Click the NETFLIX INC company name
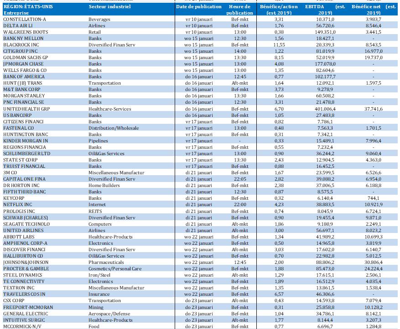The height and width of the screenshot is (329, 400). coord(18,204)
